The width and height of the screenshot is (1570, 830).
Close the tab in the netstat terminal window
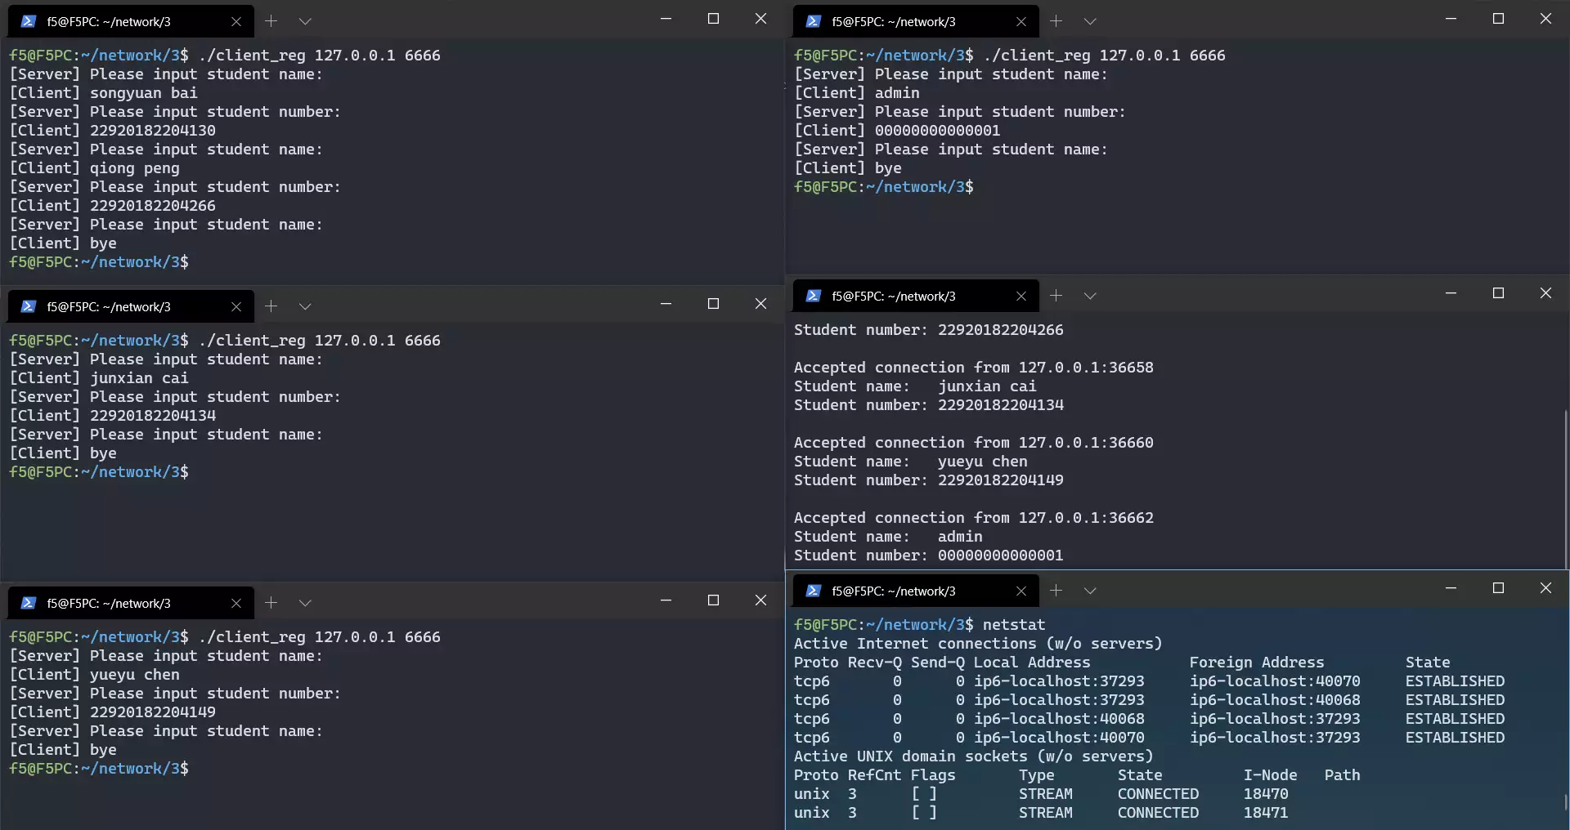click(1021, 591)
